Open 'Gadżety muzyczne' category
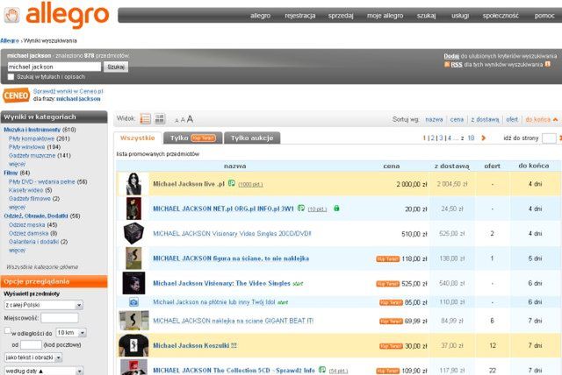 coord(32,155)
